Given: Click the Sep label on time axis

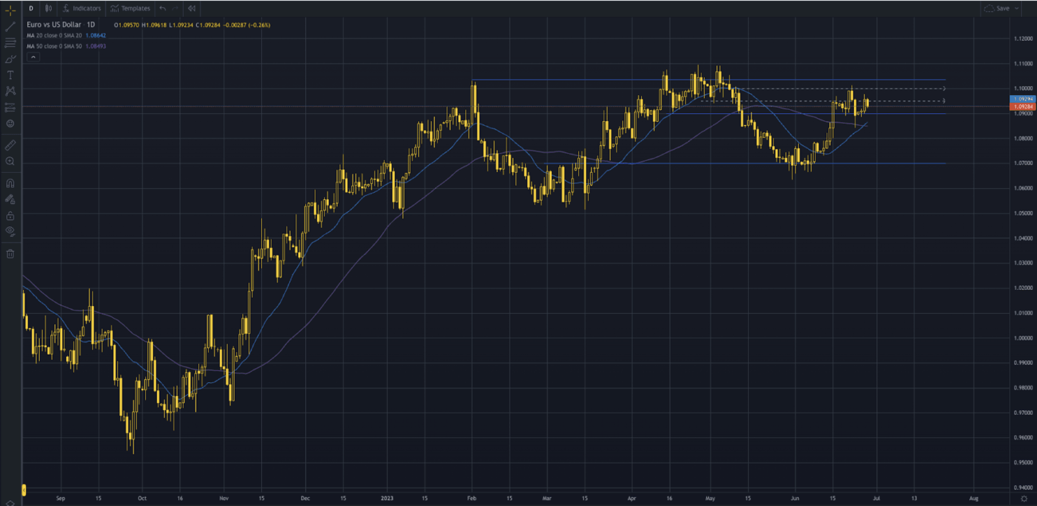Looking at the screenshot, I should 61,498.
